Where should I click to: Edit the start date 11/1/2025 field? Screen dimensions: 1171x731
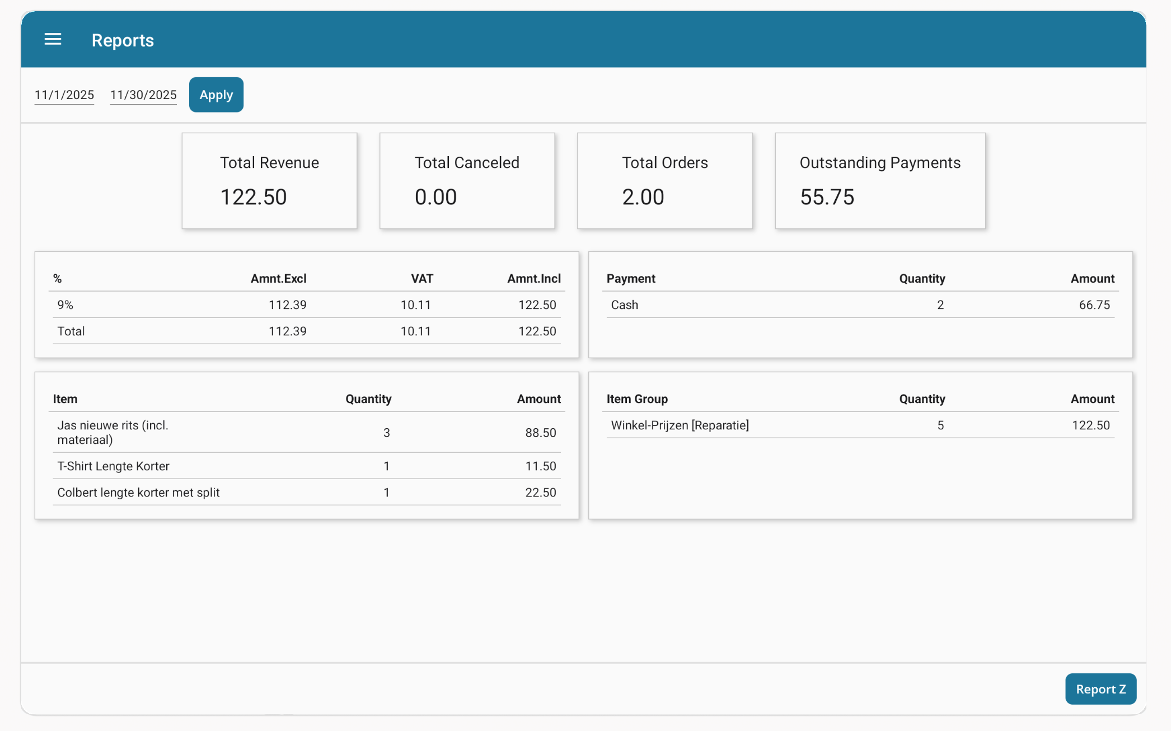point(64,95)
